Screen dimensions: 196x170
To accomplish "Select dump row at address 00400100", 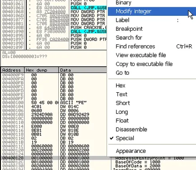I will tap(54, 103).
